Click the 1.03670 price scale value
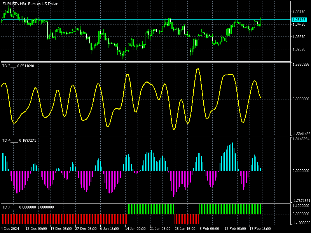The image size is (311, 233). [299, 37]
